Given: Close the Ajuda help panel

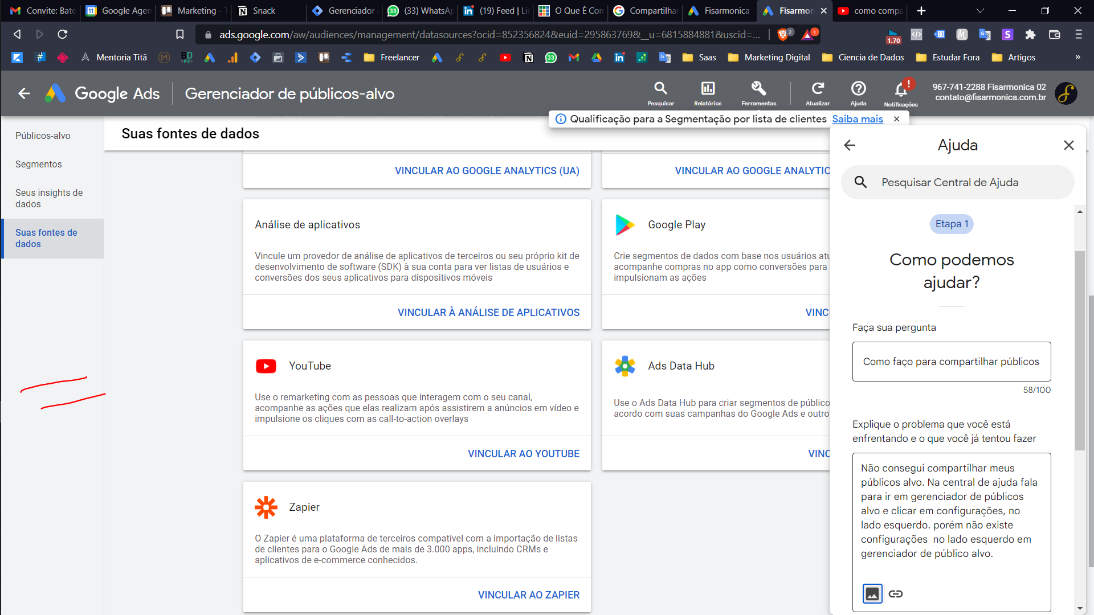Looking at the screenshot, I should 1069,145.
